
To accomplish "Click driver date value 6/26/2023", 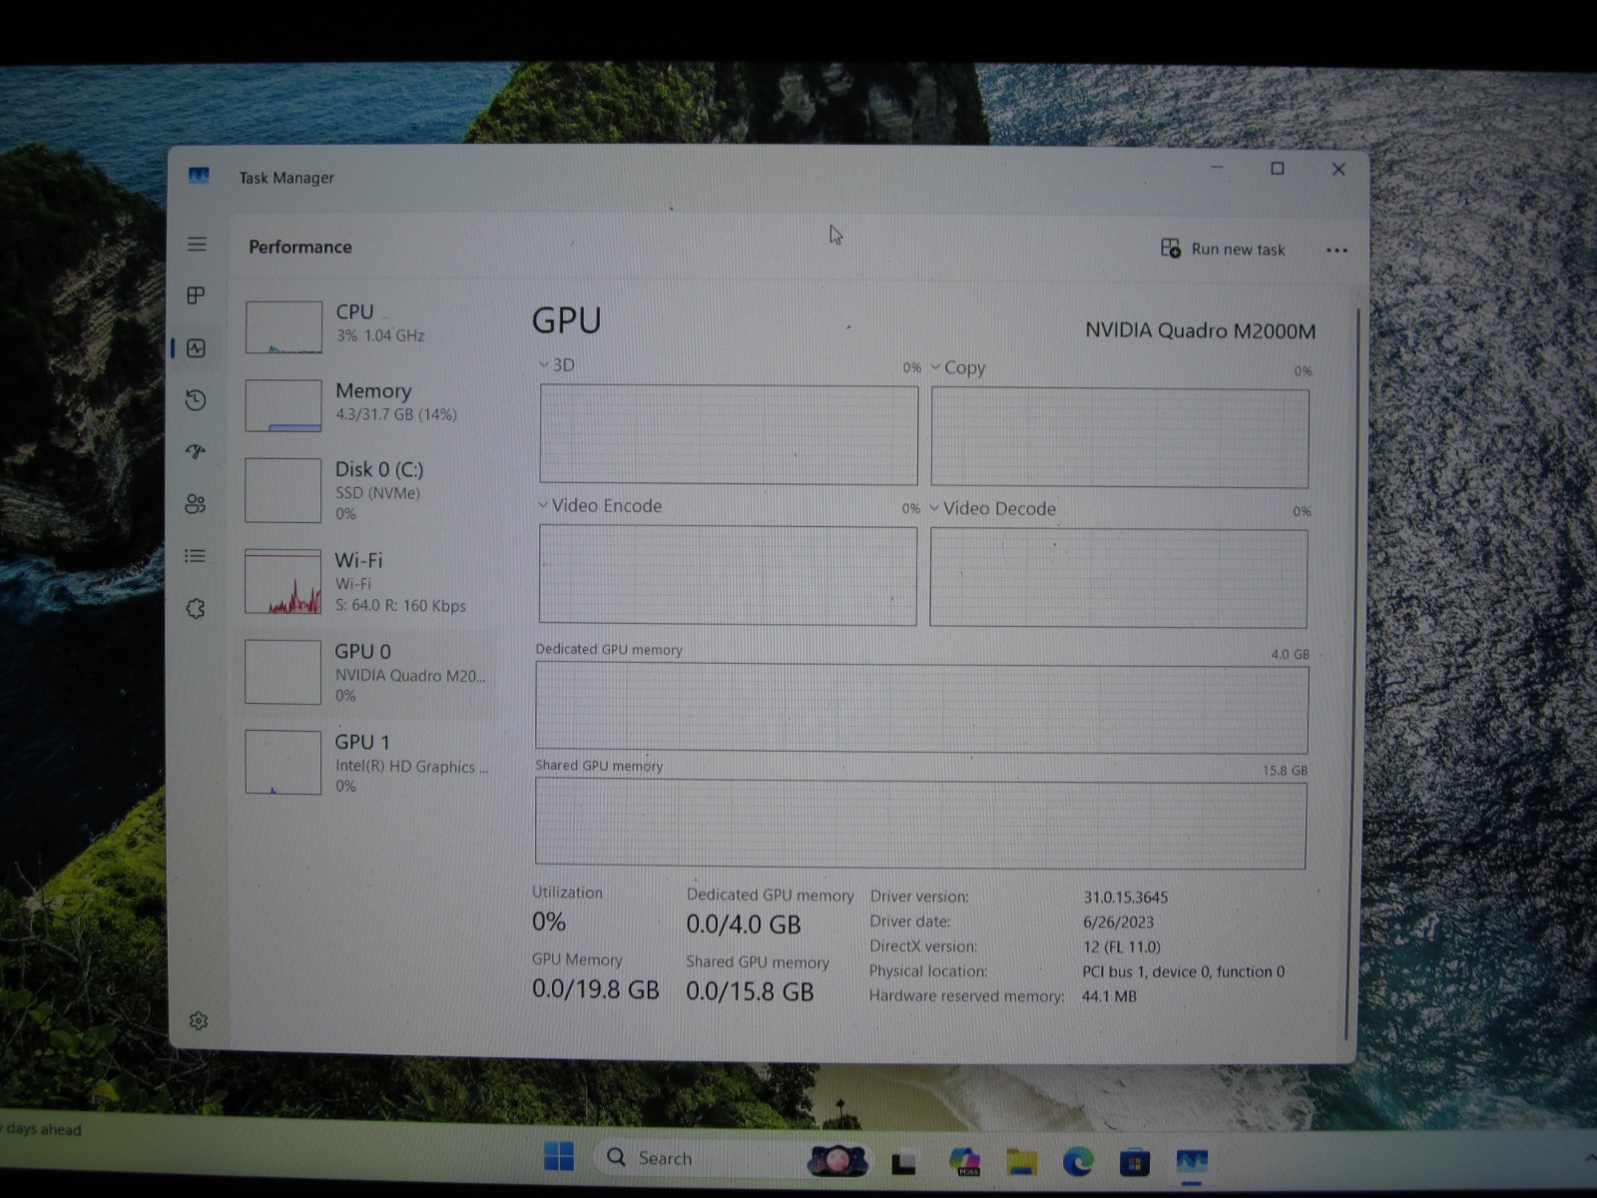I will [1118, 922].
